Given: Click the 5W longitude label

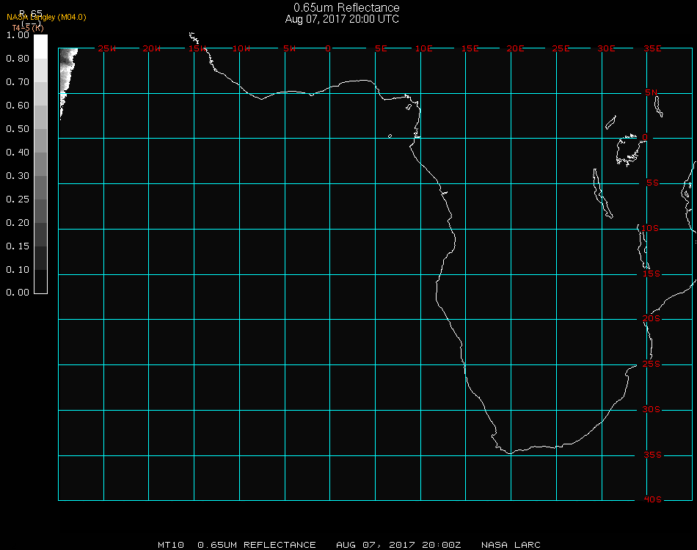Looking at the screenshot, I should coord(289,48).
